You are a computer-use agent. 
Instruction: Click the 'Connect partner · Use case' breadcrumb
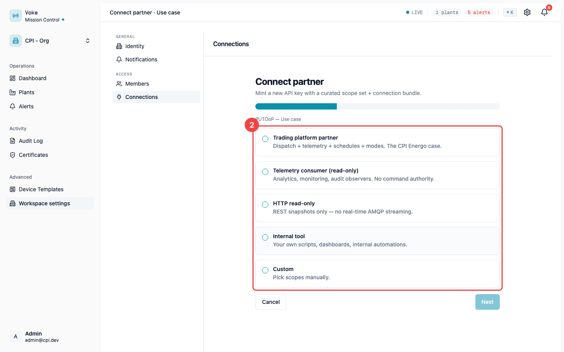(145, 13)
